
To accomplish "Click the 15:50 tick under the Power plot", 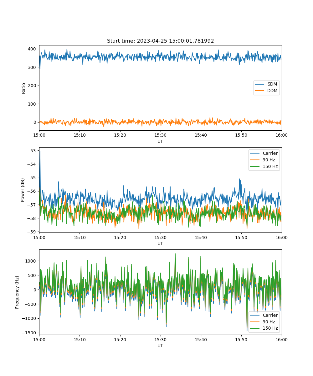I will tap(241, 237).
